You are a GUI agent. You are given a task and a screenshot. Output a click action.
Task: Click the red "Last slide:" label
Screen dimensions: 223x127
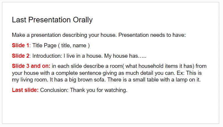(x=25, y=90)
